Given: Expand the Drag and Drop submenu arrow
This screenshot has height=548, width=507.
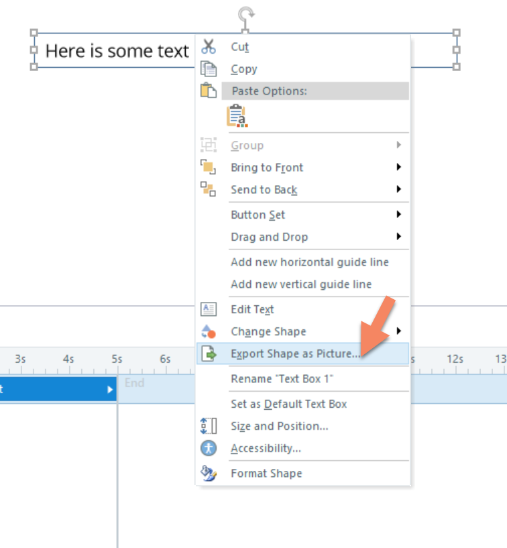Looking at the screenshot, I should [399, 237].
